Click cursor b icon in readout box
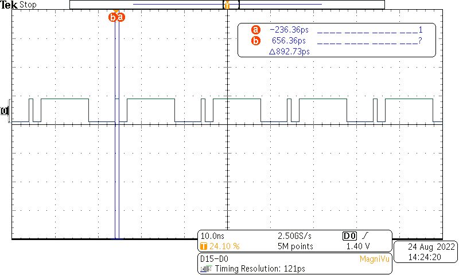Image resolution: width=459 pixels, height=275 pixels. 256,41
